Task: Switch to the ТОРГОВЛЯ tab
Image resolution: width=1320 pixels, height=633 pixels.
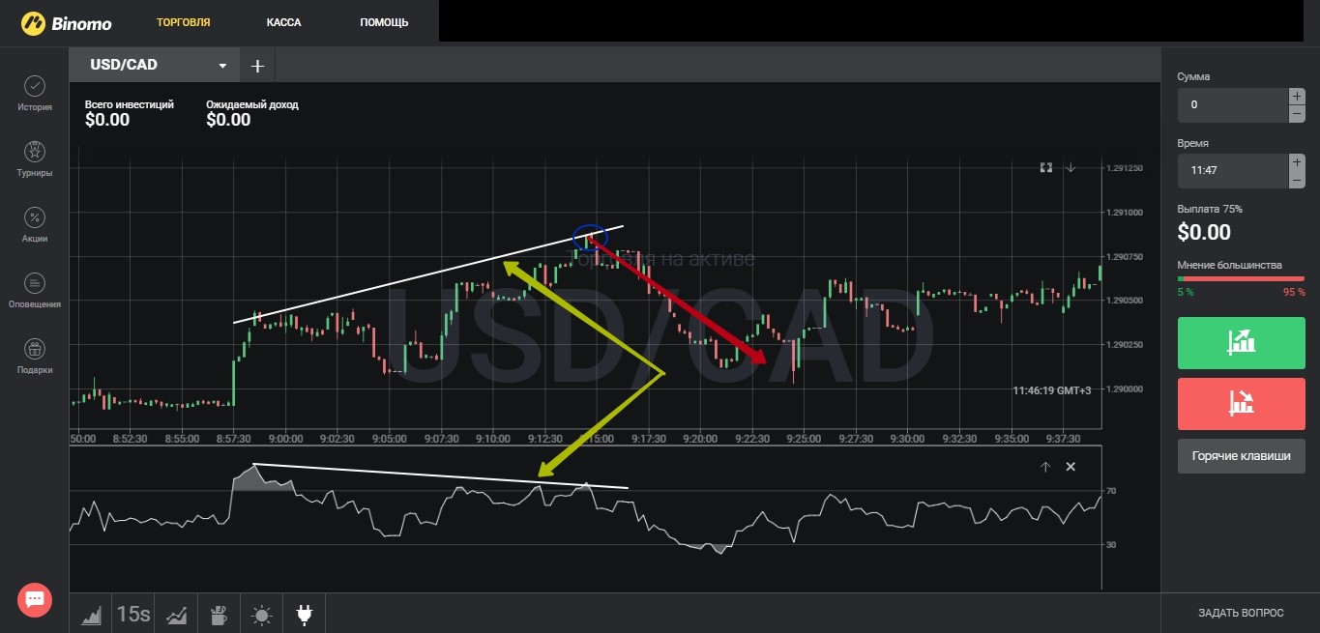Action: click(184, 22)
